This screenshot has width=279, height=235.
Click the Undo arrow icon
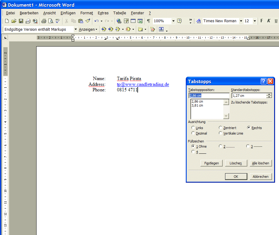(x=96, y=21)
